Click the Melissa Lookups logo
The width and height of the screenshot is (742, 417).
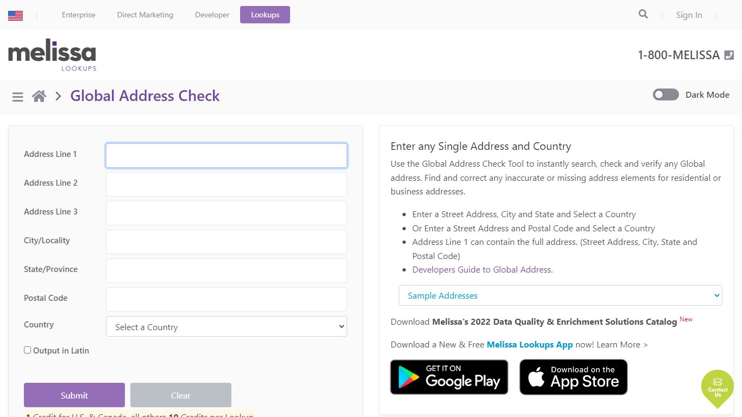pos(52,55)
